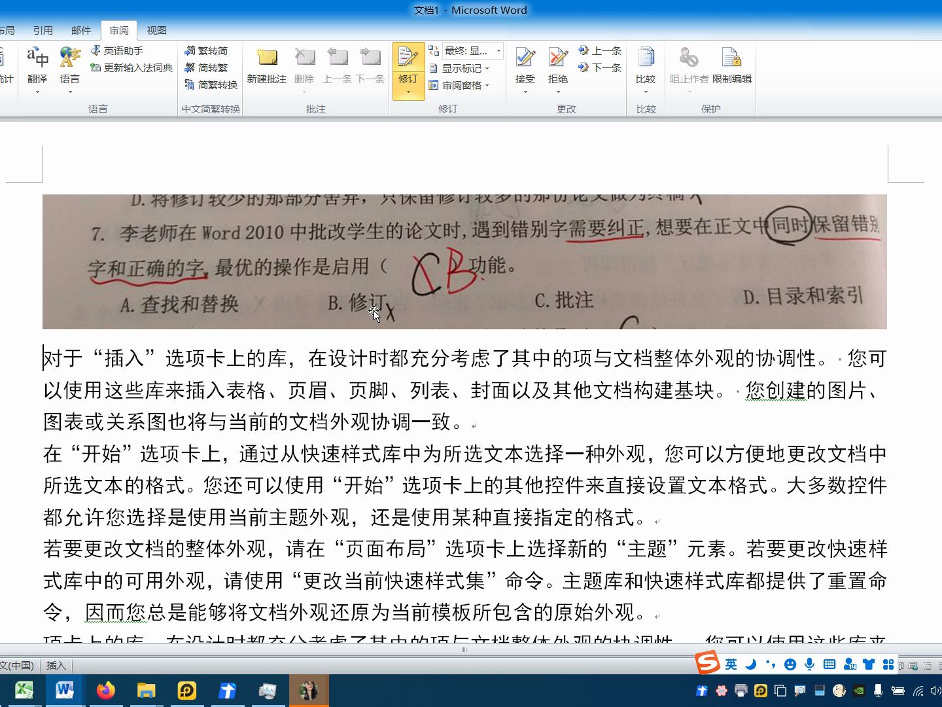Click the 接受 accept change icon
This screenshot has width=942, height=707.
(525, 58)
